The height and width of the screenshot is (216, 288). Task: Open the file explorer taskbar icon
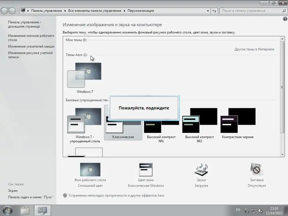click(x=25, y=210)
